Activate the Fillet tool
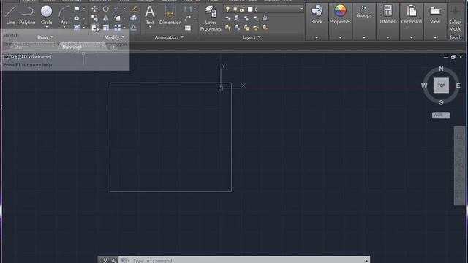 coord(117,18)
